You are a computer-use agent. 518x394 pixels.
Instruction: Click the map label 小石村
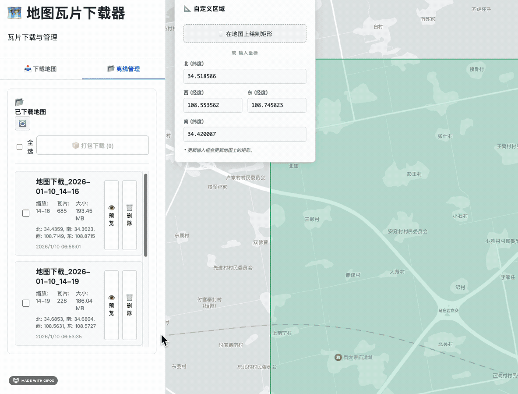pyautogui.click(x=460, y=216)
